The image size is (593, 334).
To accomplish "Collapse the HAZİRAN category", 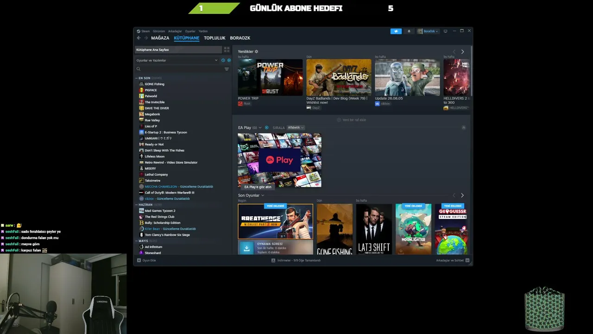I will 137,205.
